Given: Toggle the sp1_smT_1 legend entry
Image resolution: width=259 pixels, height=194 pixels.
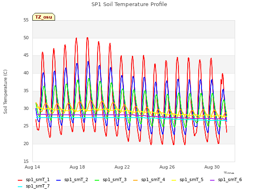Looking at the screenshot, I should click(34, 179).
